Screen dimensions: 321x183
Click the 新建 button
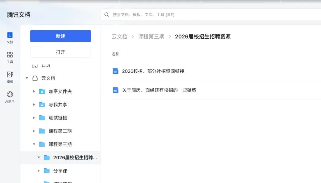pyautogui.click(x=60, y=36)
